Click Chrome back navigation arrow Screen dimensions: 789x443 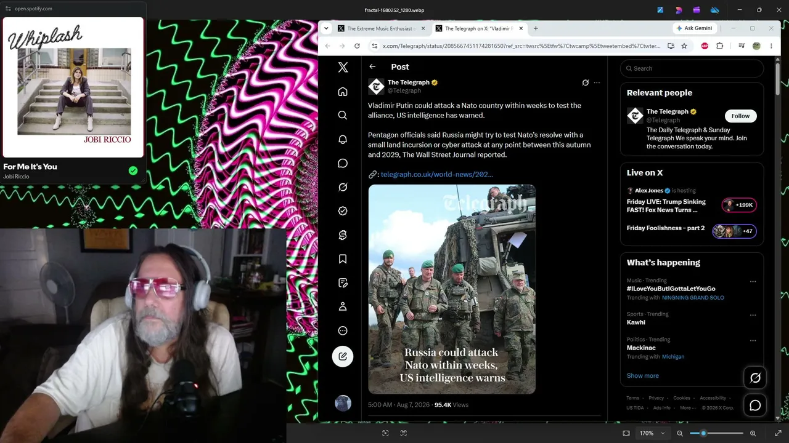click(327, 46)
